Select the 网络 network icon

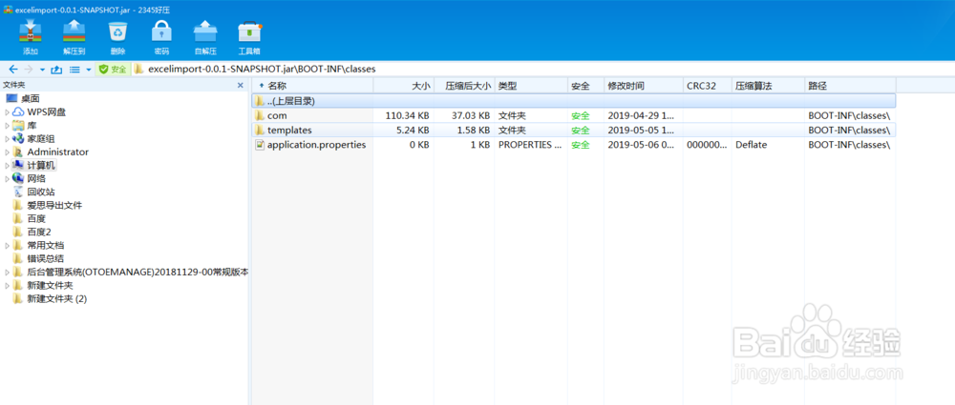click(x=18, y=179)
